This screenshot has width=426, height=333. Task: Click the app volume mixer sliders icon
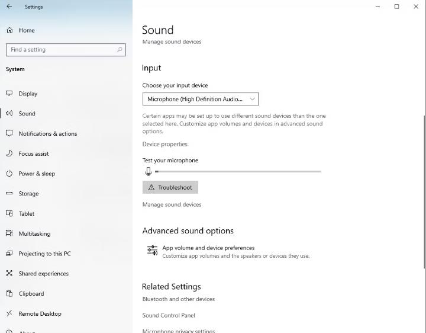pyautogui.click(x=153, y=250)
